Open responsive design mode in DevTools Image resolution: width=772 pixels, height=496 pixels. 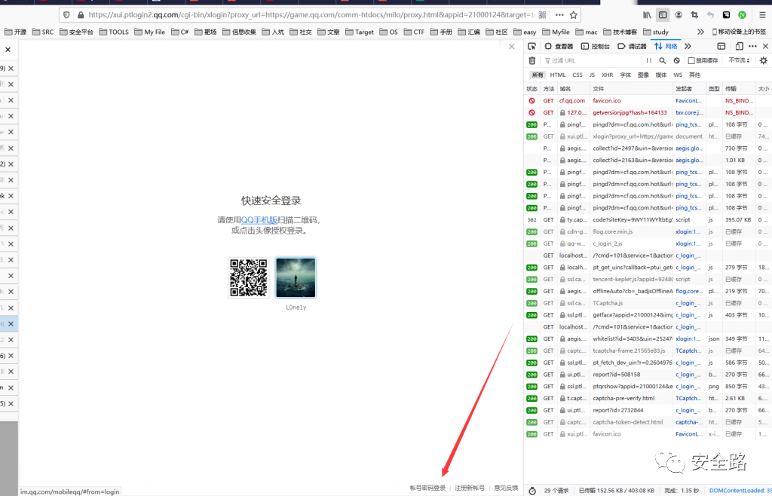point(740,46)
